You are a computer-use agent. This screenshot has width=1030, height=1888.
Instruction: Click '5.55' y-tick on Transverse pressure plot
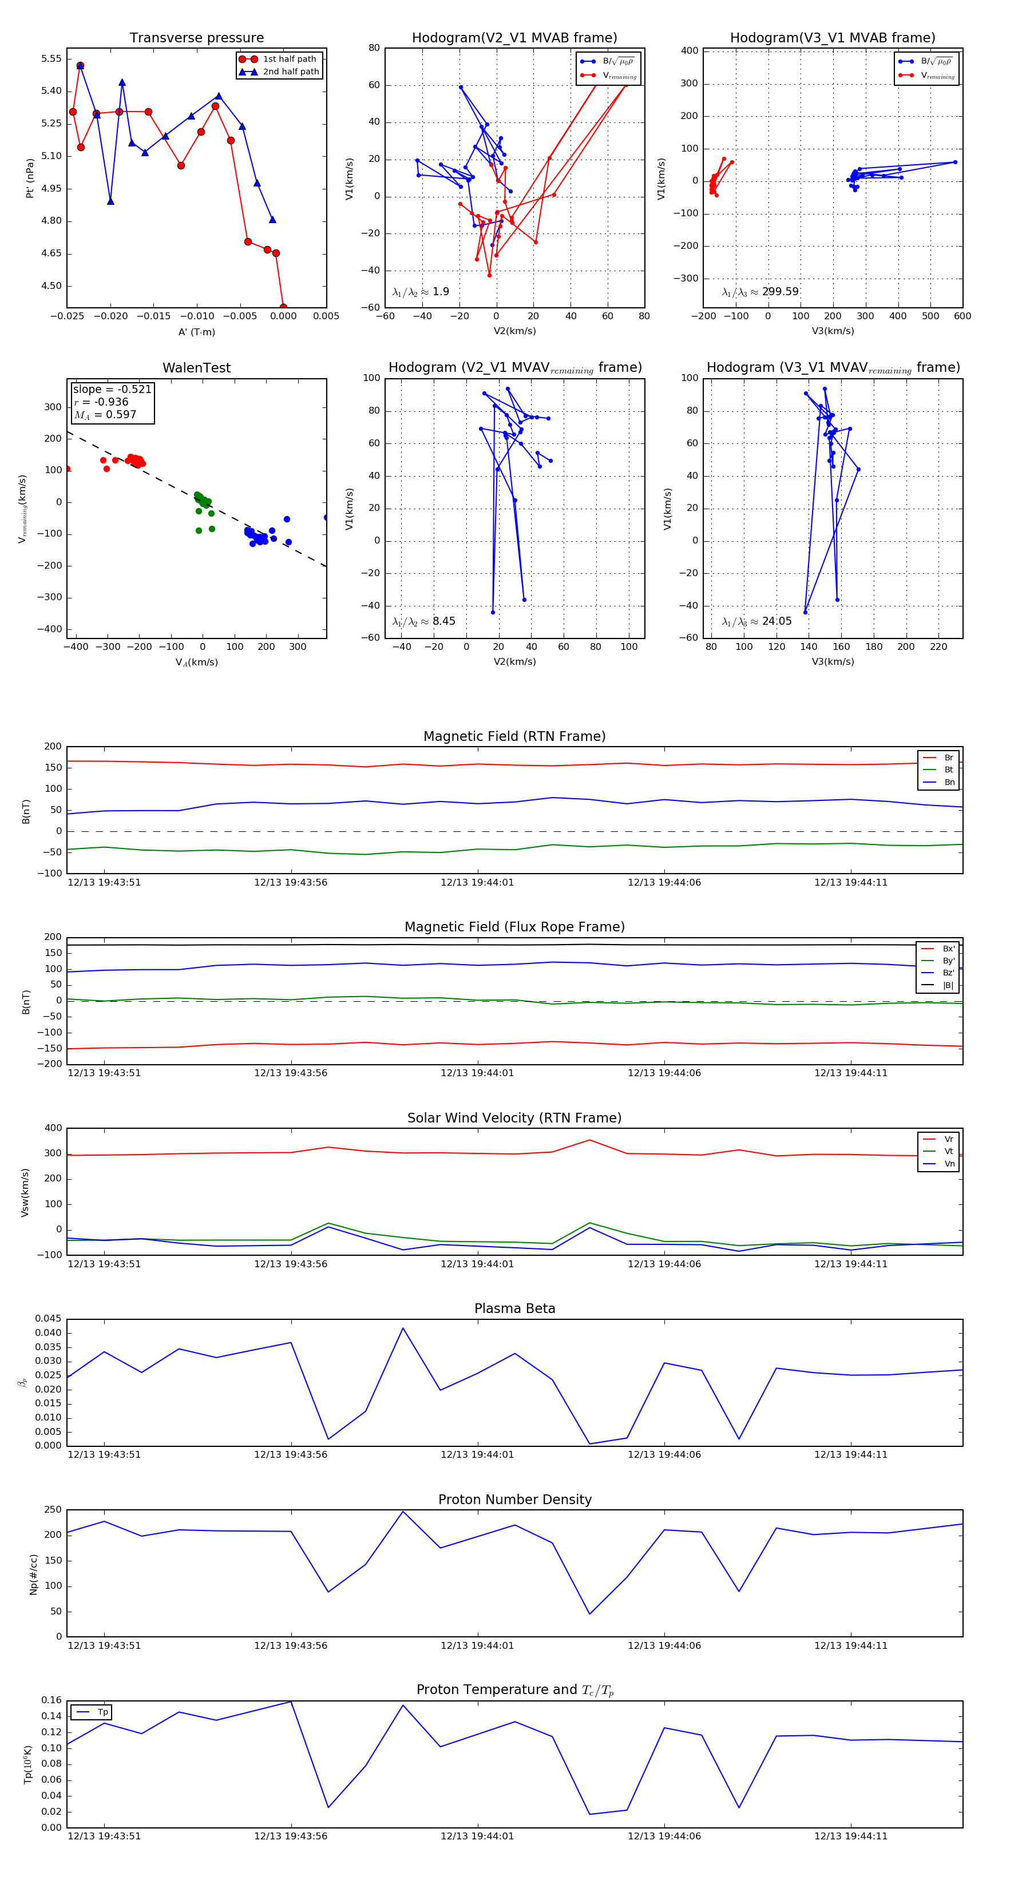coord(51,58)
